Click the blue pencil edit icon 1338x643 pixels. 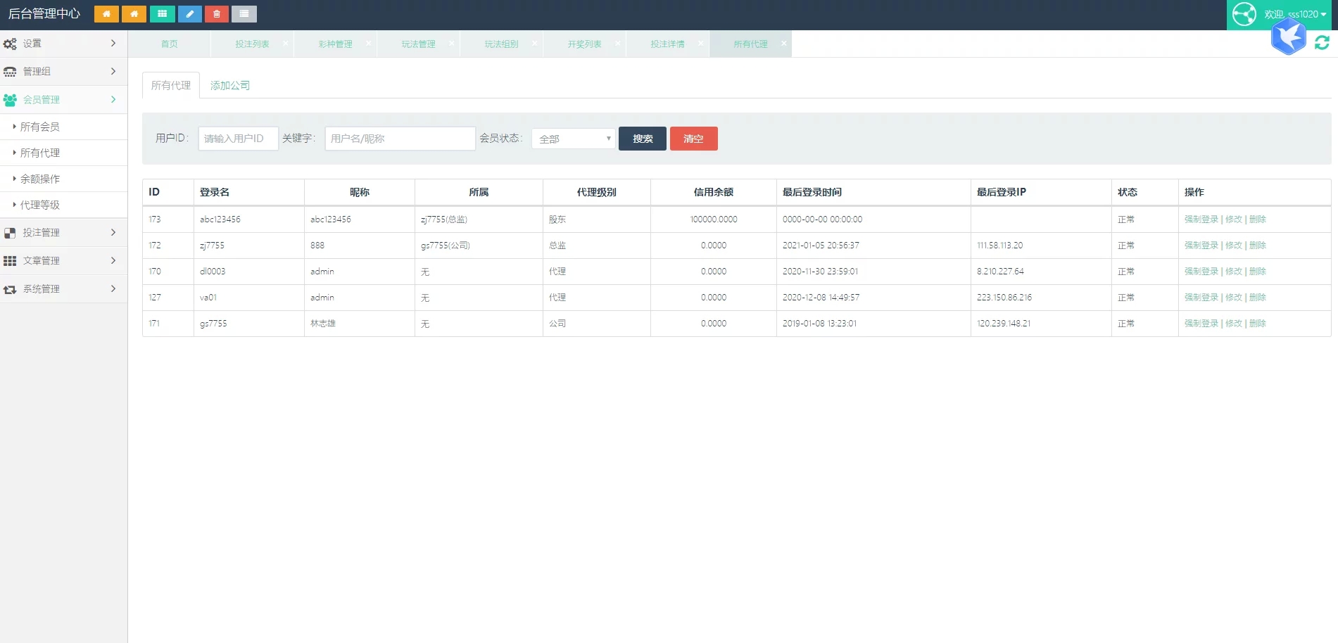click(189, 14)
